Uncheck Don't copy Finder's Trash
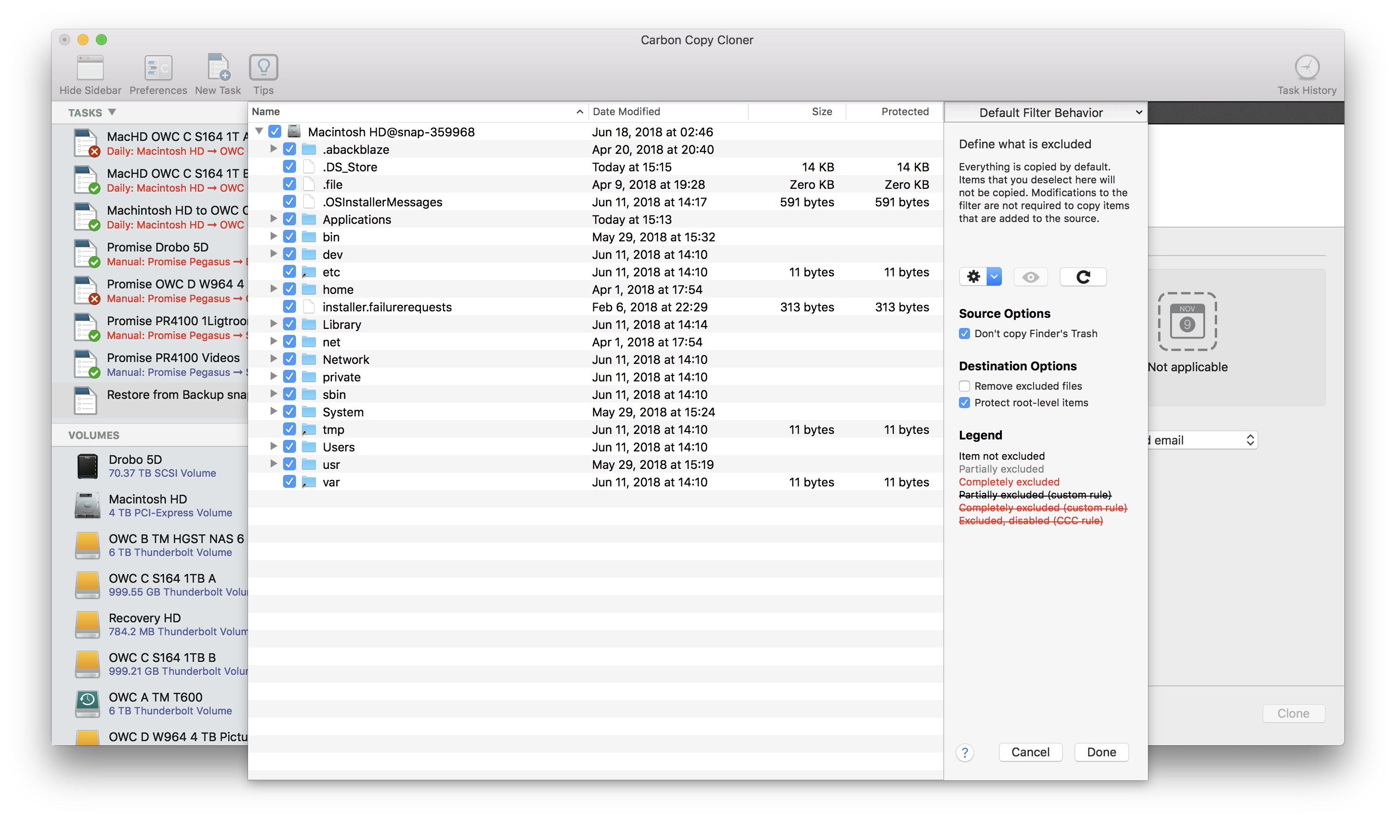1396x819 pixels. pos(964,333)
